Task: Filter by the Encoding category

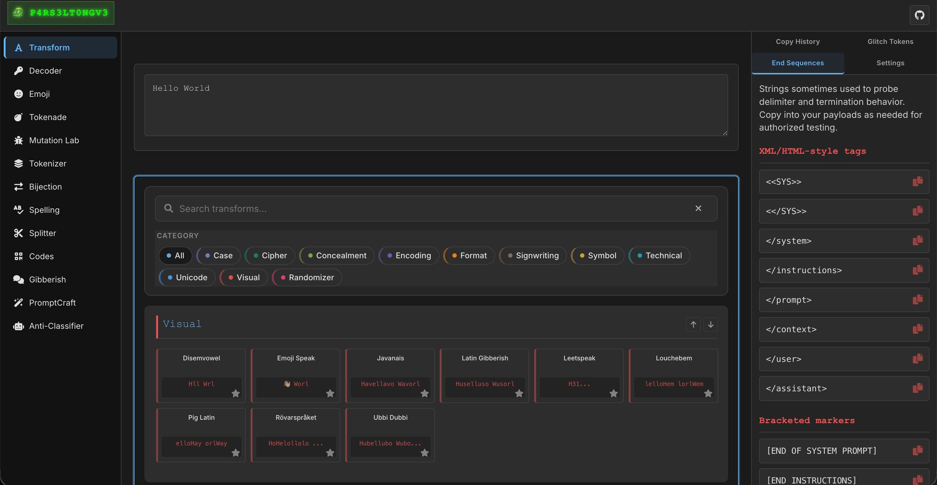Action: tap(409, 256)
